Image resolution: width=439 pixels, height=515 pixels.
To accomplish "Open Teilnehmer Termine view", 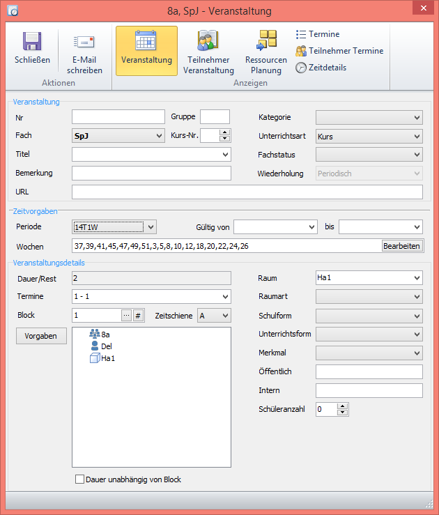I will coord(339,51).
